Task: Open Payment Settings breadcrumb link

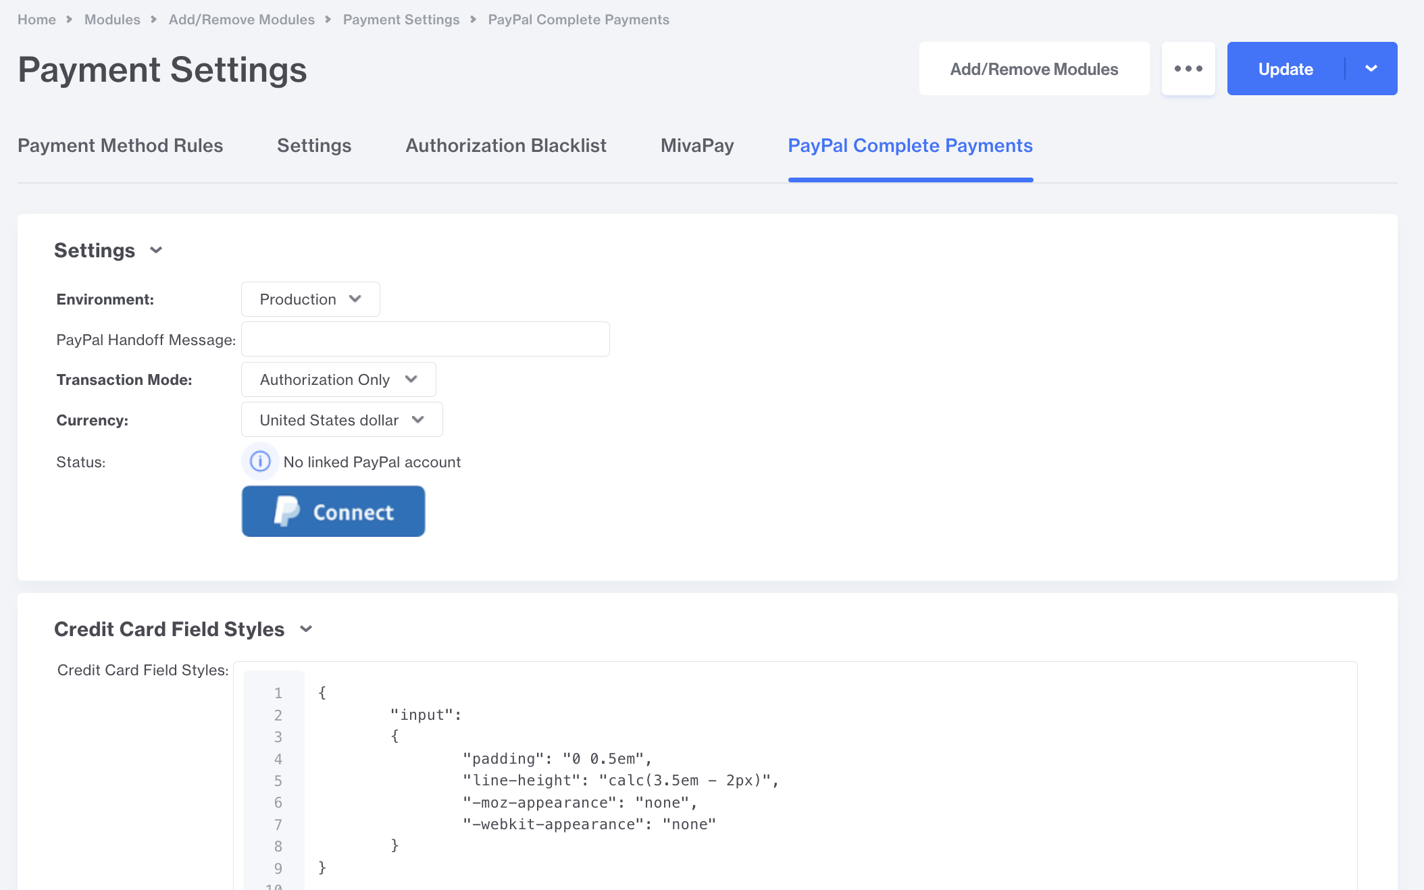Action: pos(401,20)
